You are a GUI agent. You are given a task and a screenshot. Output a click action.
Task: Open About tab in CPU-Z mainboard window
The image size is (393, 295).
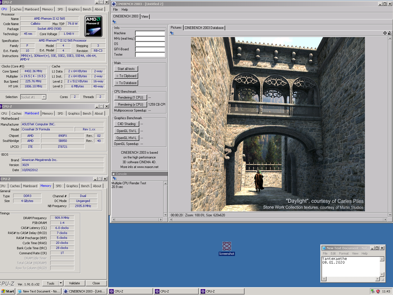click(x=99, y=114)
